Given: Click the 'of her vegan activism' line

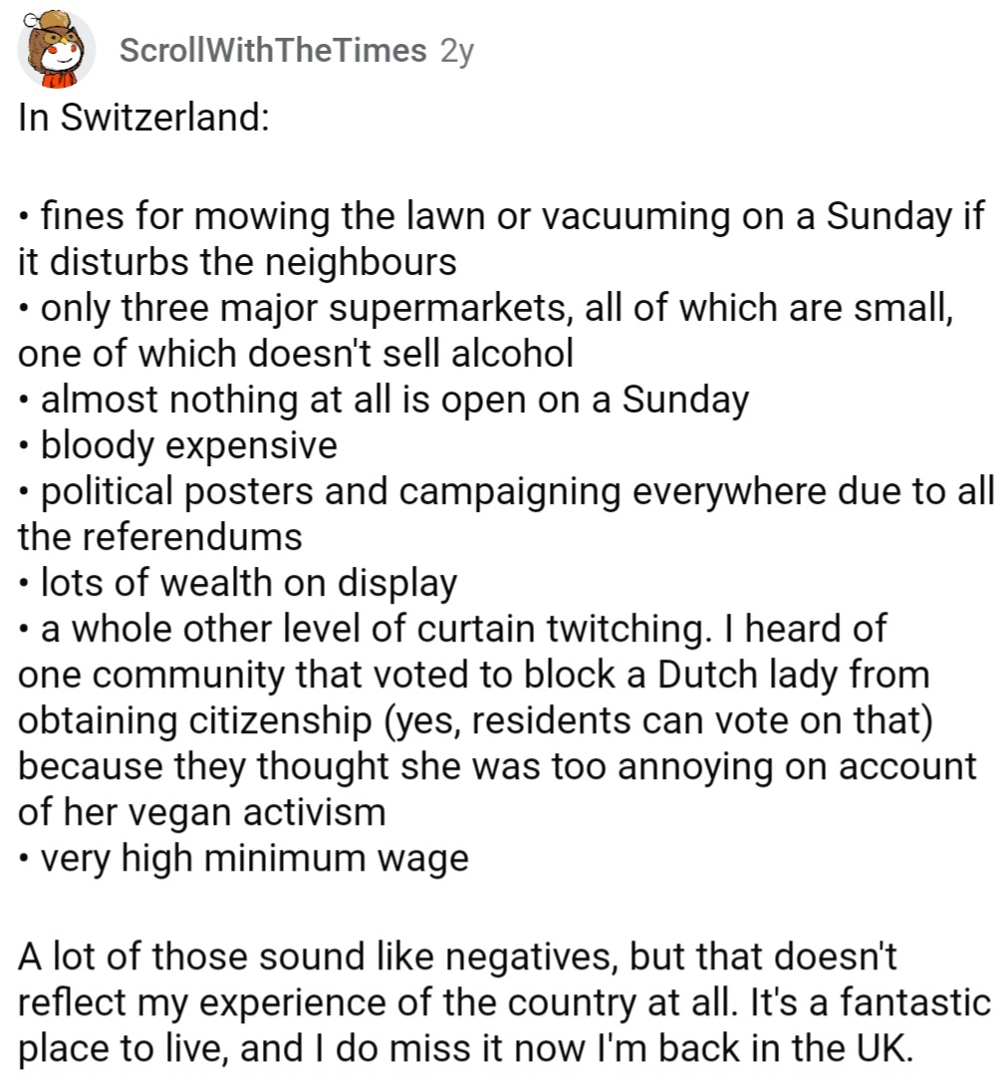Looking at the screenshot, I should click(201, 813).
